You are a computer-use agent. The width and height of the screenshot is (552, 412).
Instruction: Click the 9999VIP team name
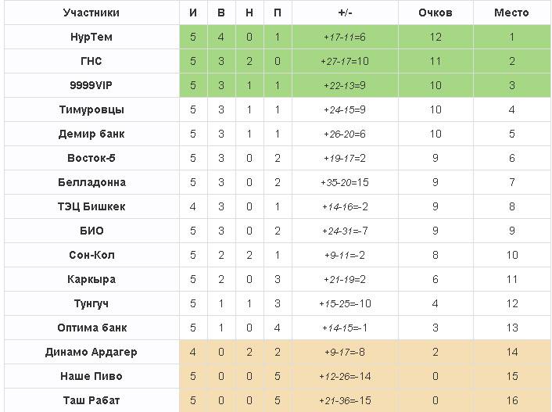click(91, 85)
